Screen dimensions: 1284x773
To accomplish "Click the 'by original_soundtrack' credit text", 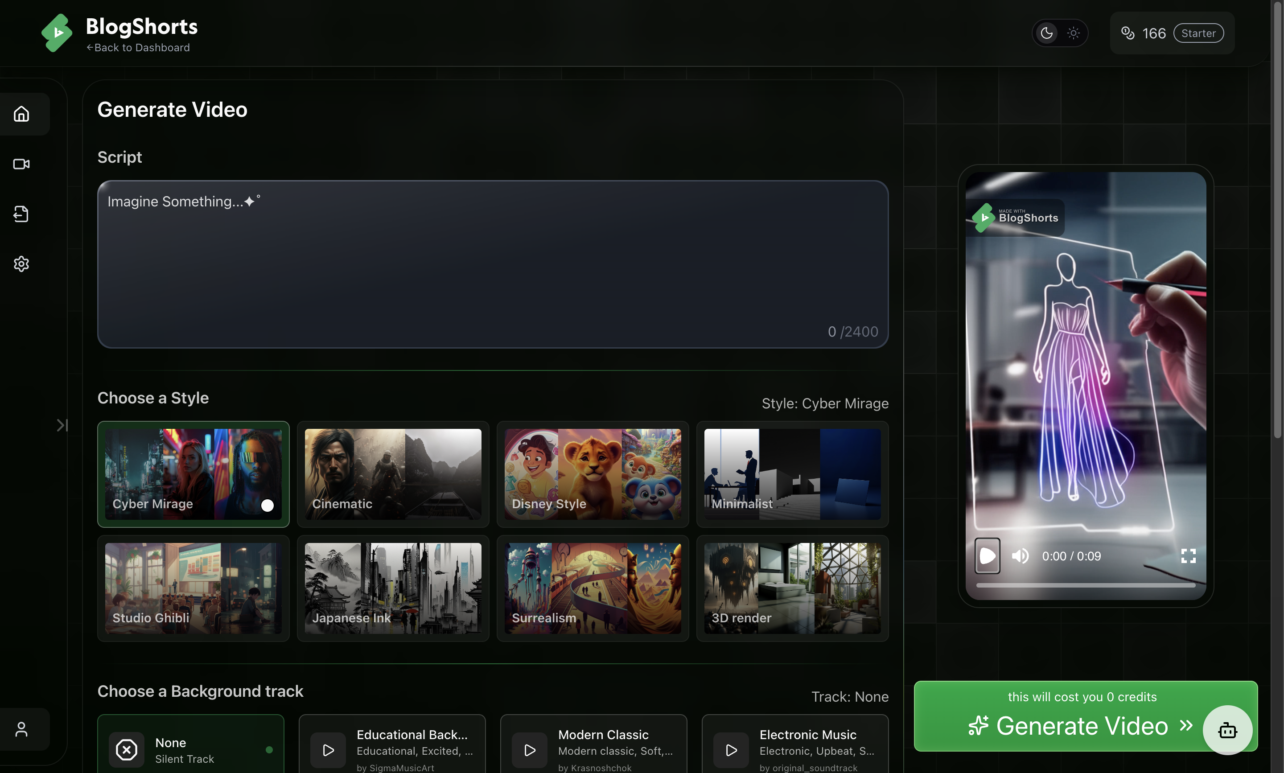I will 808,768.
